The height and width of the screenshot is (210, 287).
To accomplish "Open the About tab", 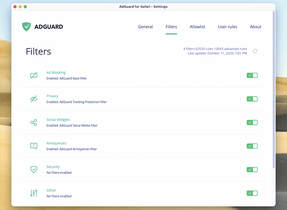I will tap(255, 27).
